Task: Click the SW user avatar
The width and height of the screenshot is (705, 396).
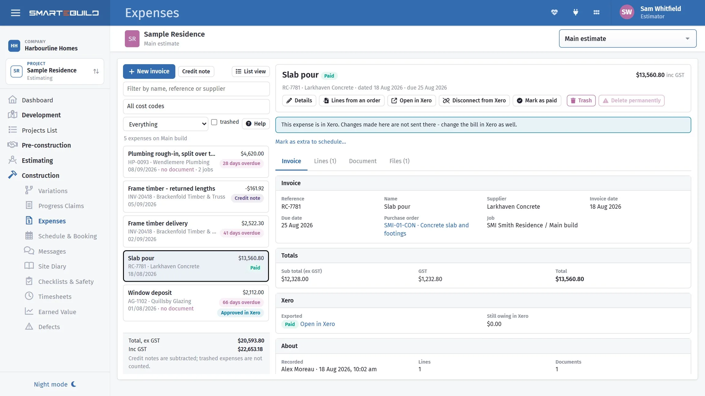Action: [x=627, y=12]
